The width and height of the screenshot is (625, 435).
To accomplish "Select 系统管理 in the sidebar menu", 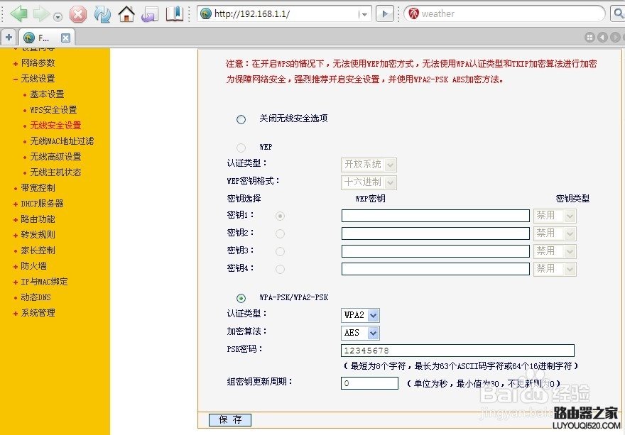I will [x=37, y=313].
